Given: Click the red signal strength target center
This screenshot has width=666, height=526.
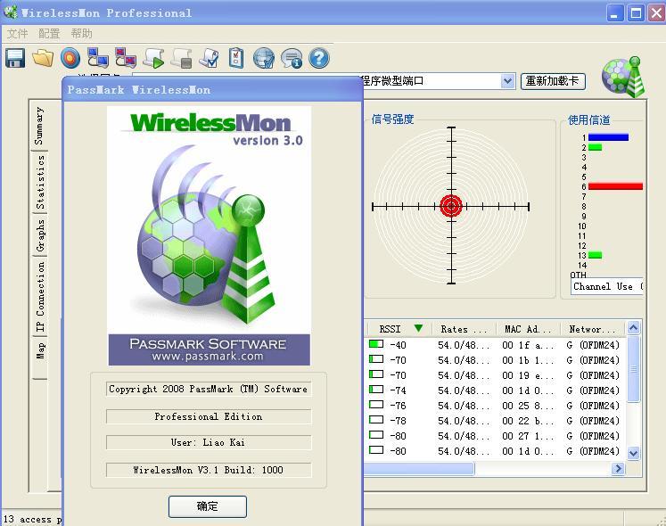Looking at the screenshot, I should pyautogui.click(x=451, y=206).
